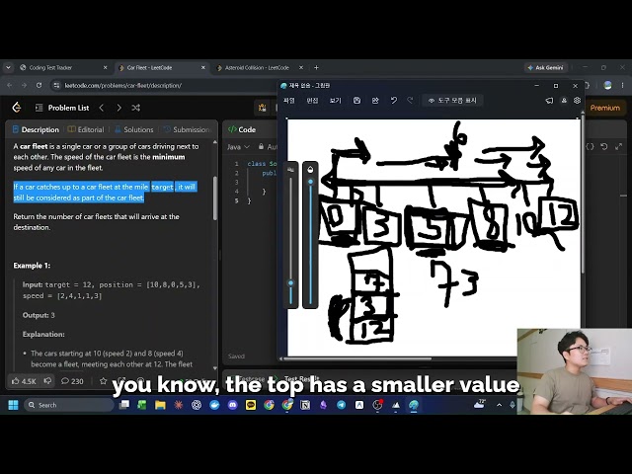Screen dimensions: 632x474
Task: Switch to Asteroid Collision - LeetCode tab
Action: 260,68
